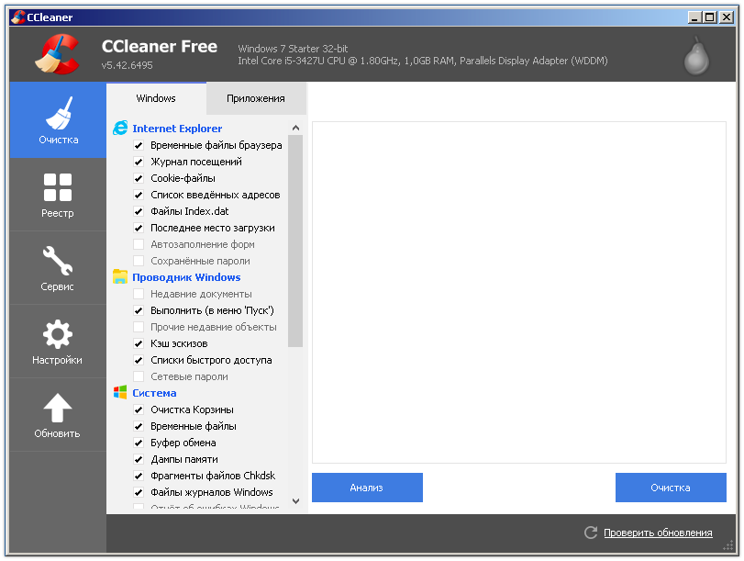This screenshot has height=561, width=744.
Task: Click the empty results pane
Action: 519,292
